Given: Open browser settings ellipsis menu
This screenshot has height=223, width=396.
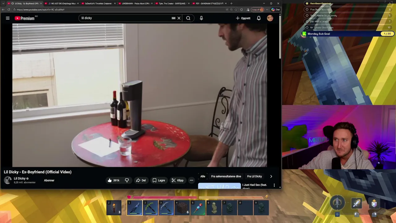Looking at the screenshot, I should coord(267,10).
